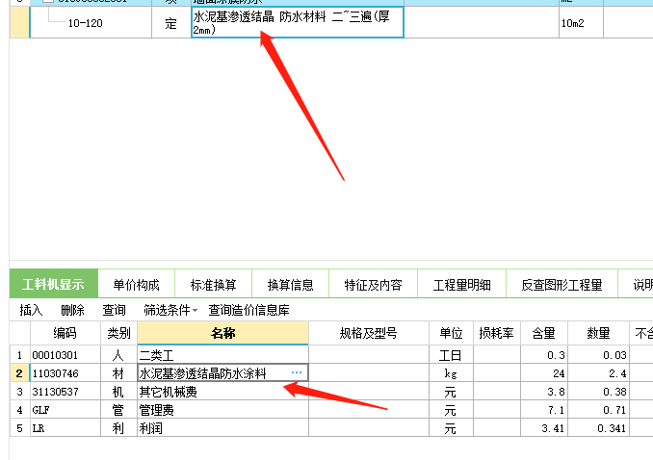Select the 名称 column header
This screenshot has height=460, width=653.
tap(222, 333)
